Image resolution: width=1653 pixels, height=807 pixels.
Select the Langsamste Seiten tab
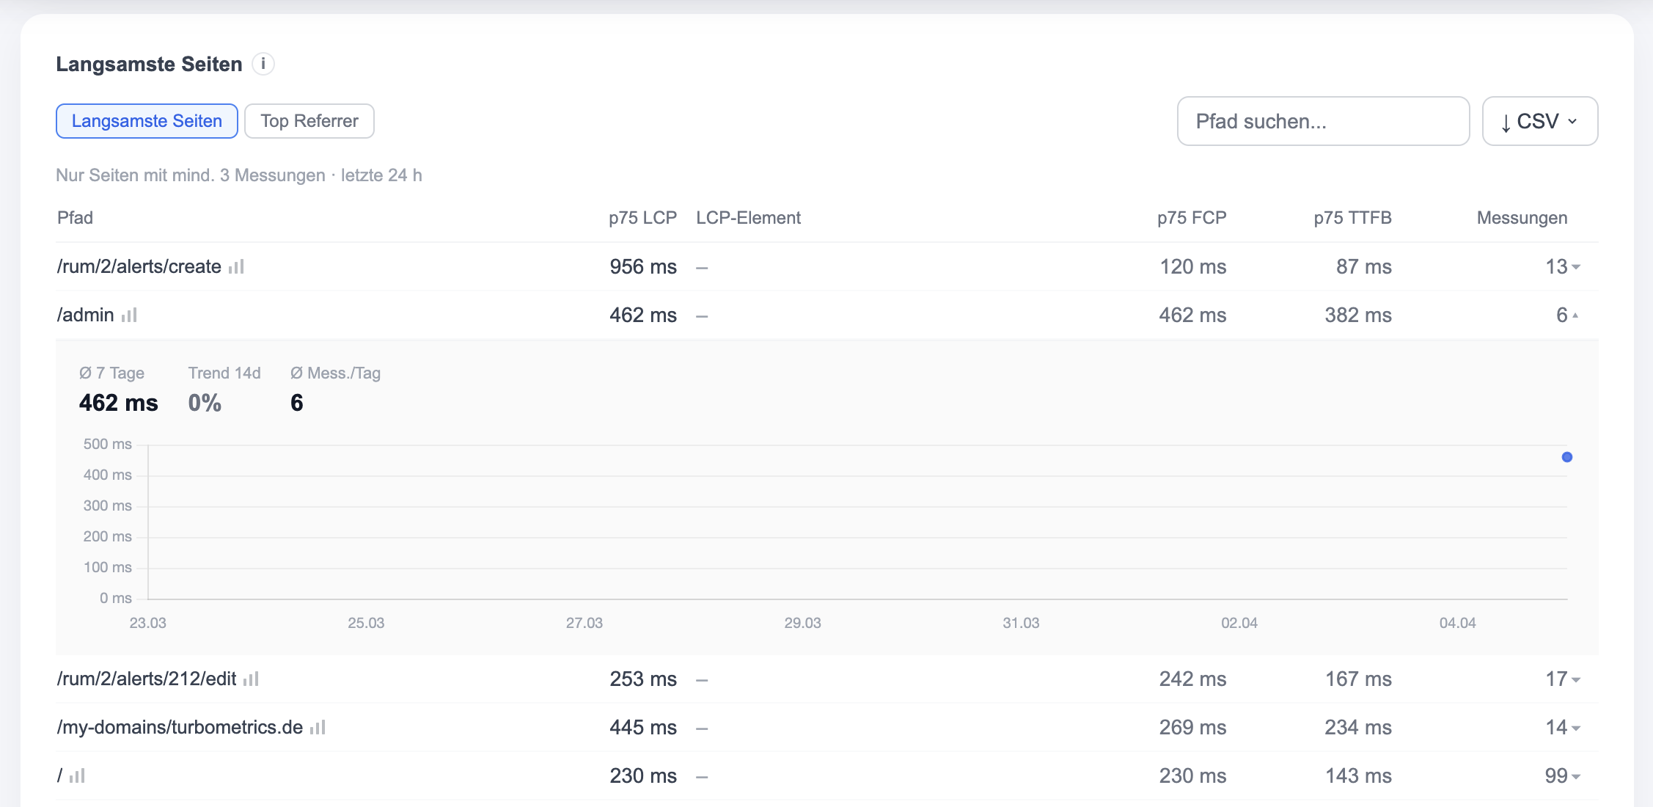click(147, 121)
